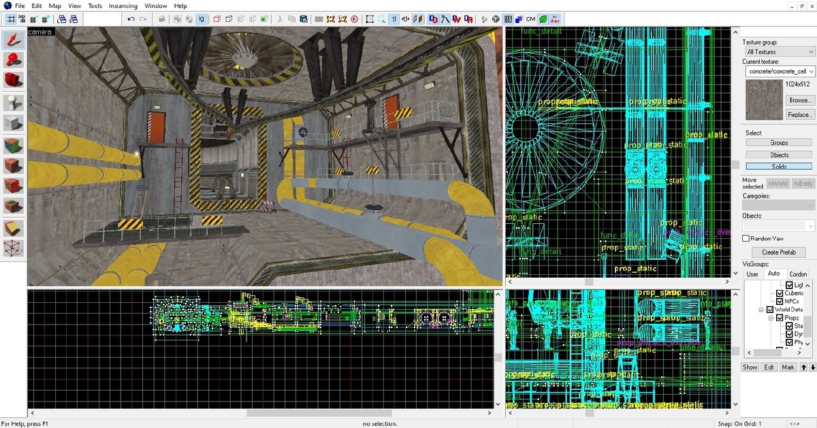The height and width of the screenshot is (428, 817).
Task: Click the Create Prefab button
Action: click(779, 252)
